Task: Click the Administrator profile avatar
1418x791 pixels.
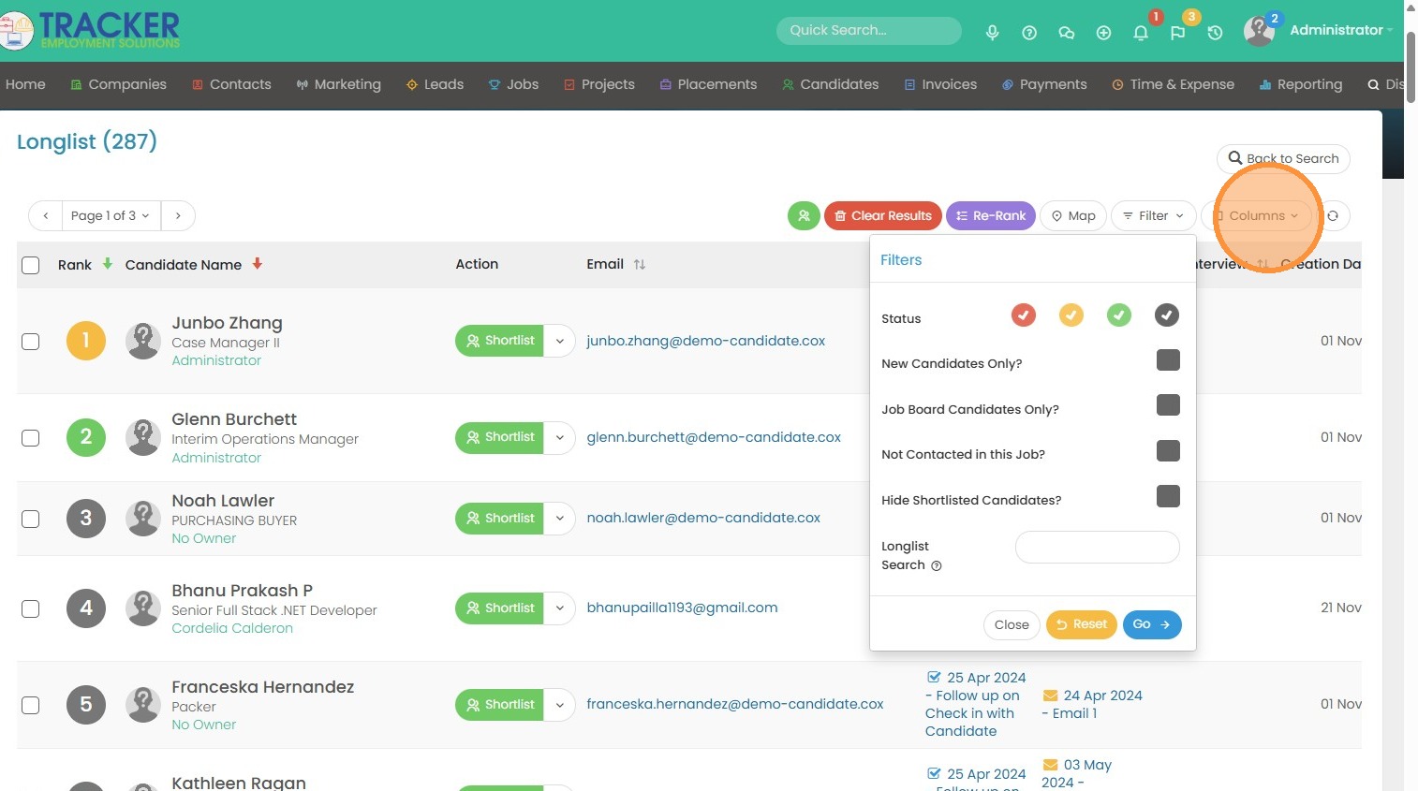Action: [1259, 31]
